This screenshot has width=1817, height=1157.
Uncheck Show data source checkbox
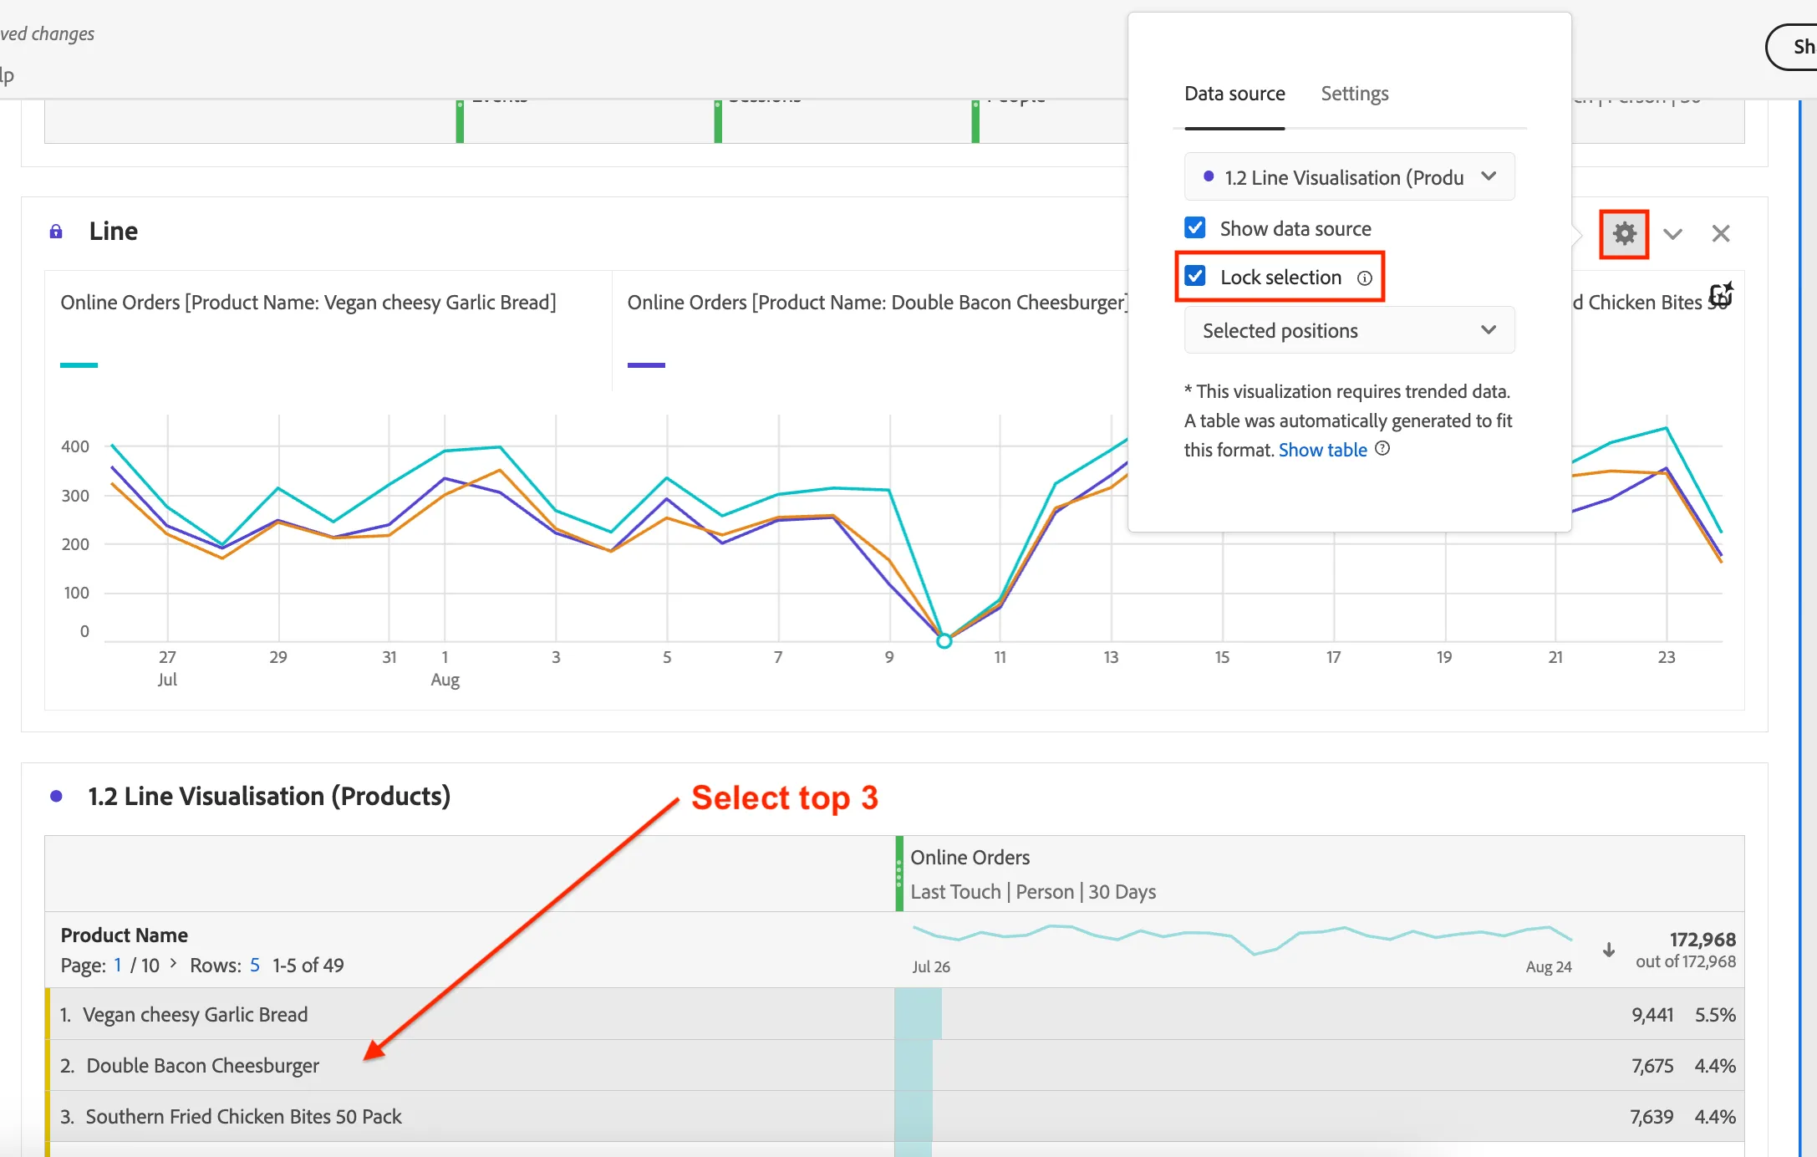[x=1195, y=227]
